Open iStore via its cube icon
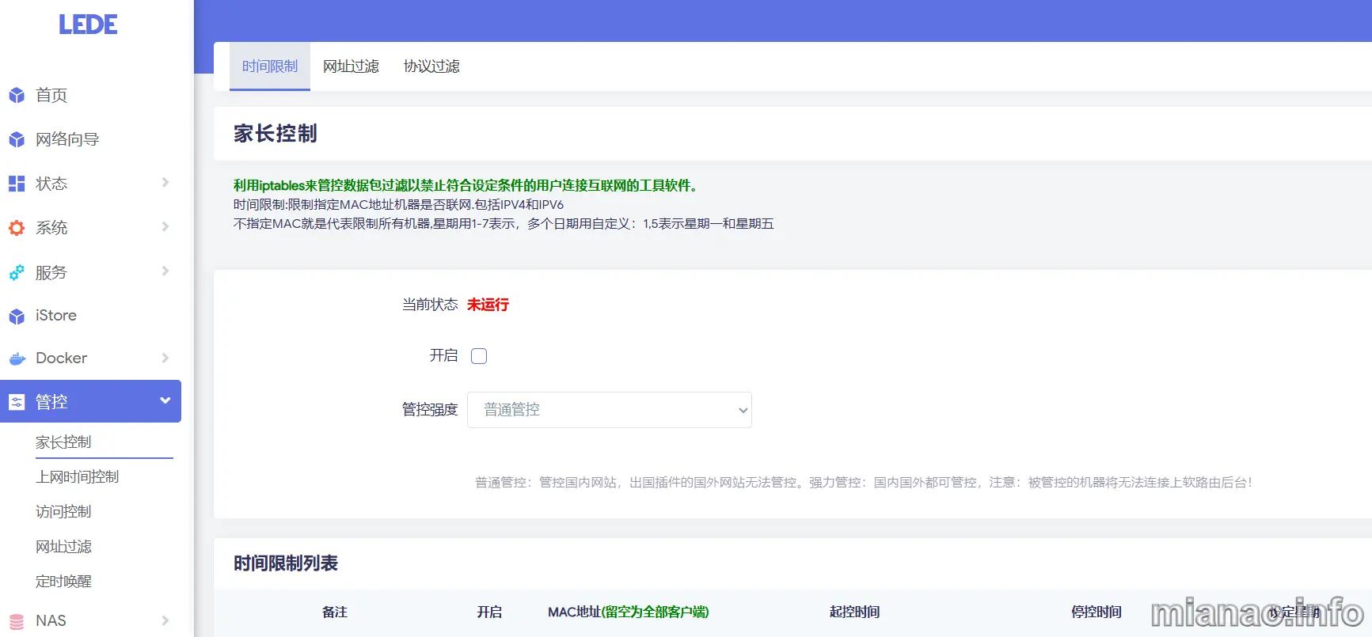1372x637 pixels. 17,317
